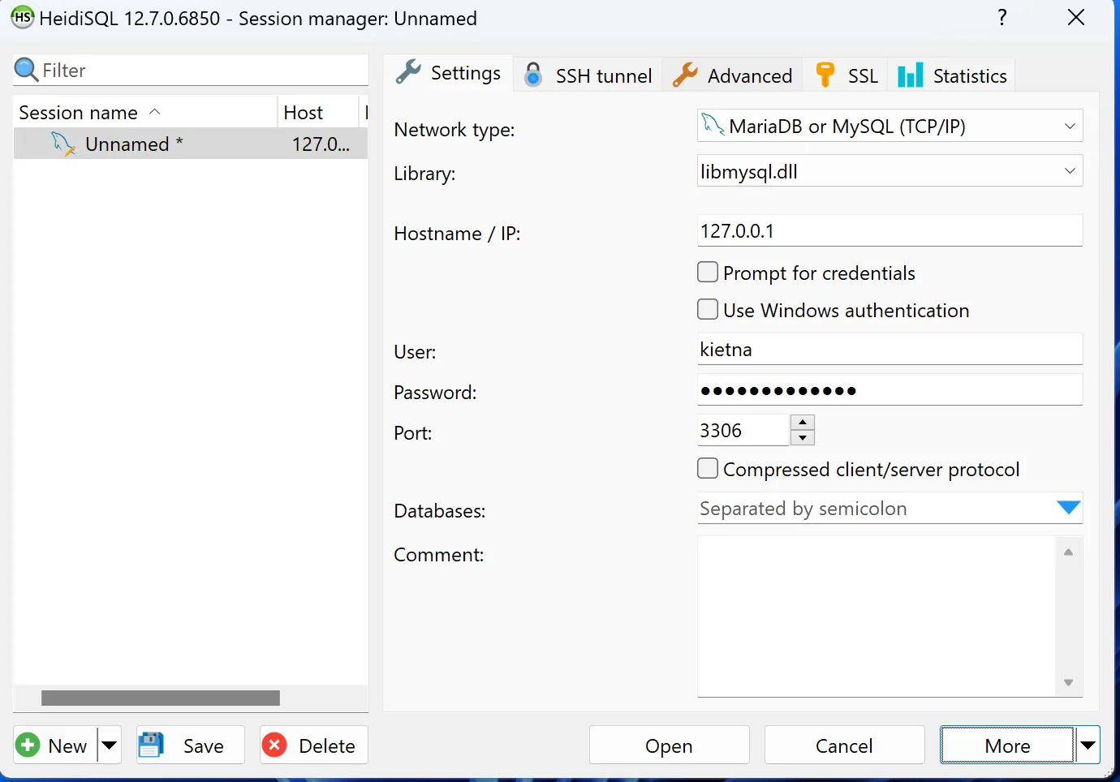Click the Comment box scroll up arrow
The image size is (1120, 782).
1068,552
